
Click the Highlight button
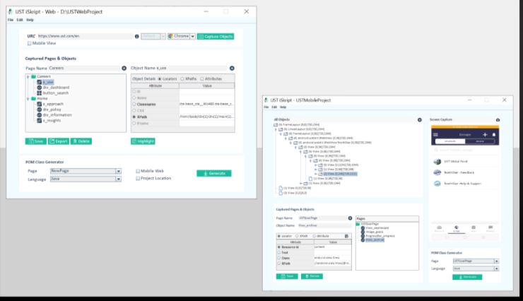click(143, 141)
